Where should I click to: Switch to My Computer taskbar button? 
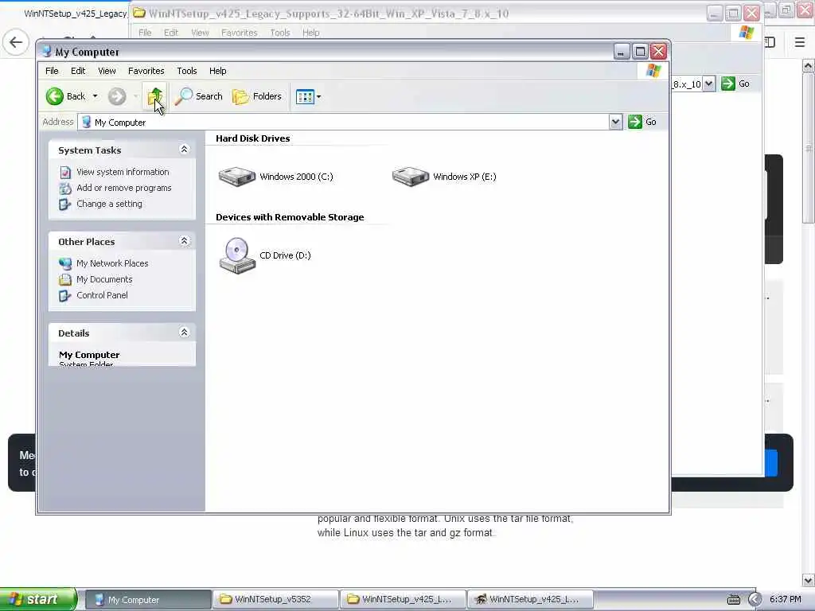click(x=148, y=600)
